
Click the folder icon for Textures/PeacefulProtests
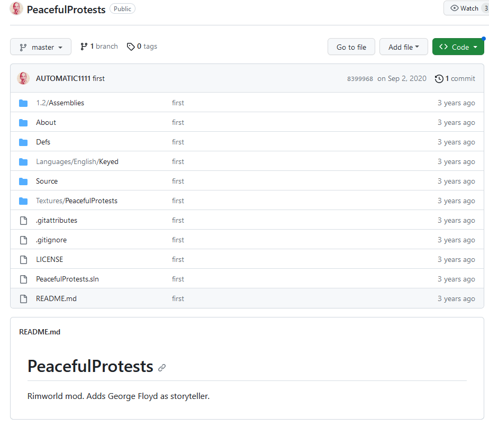tap(23, 201)
